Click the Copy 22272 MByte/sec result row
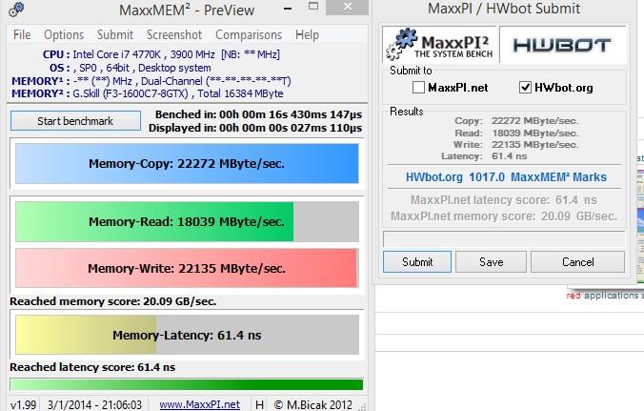 pyautogui.click(x=516, y=121)
